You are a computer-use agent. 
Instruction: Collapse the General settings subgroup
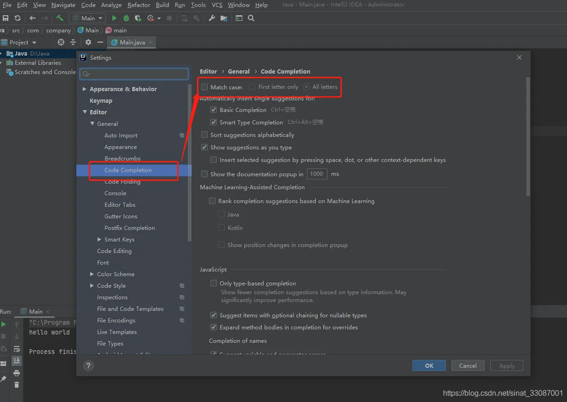(92, 124)
